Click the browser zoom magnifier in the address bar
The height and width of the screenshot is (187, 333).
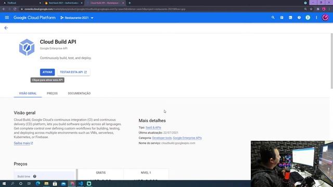click(x=305, y=9)
